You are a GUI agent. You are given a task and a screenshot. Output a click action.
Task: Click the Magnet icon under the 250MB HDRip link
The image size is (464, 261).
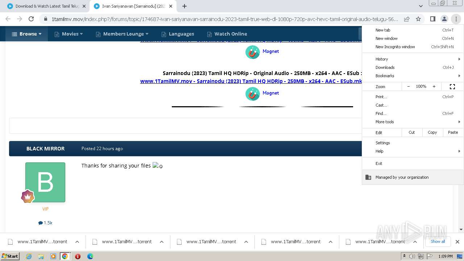coord(253,94)
